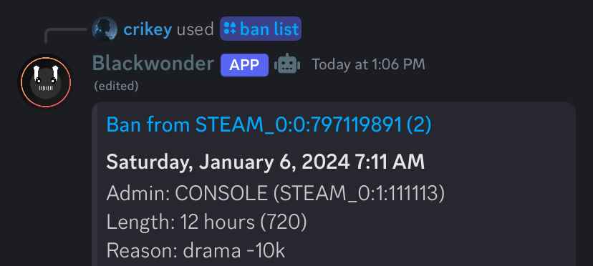
Task: Click the Length: 12 hours (720) line
Action: click(x=206, y=222)
